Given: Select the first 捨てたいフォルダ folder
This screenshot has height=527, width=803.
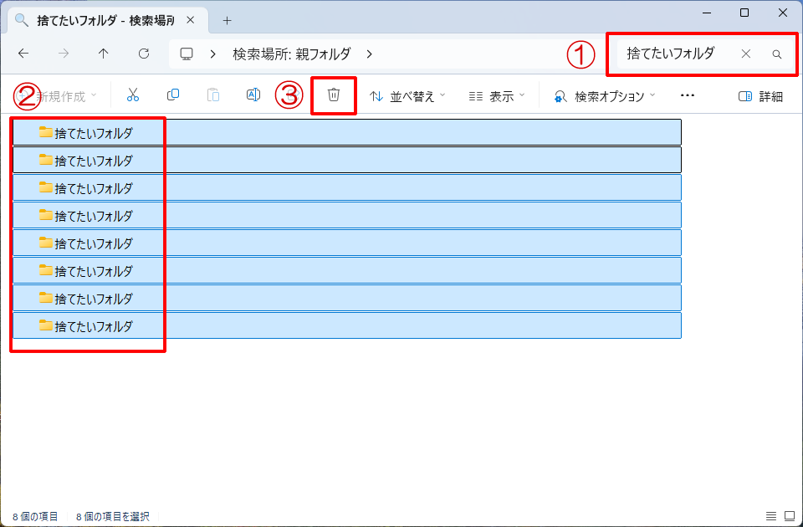Looking at the screenshot, I should pos(93,132).
